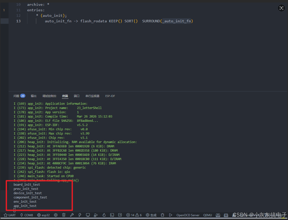Open the image viewer icon at top right

click(281, 8)
